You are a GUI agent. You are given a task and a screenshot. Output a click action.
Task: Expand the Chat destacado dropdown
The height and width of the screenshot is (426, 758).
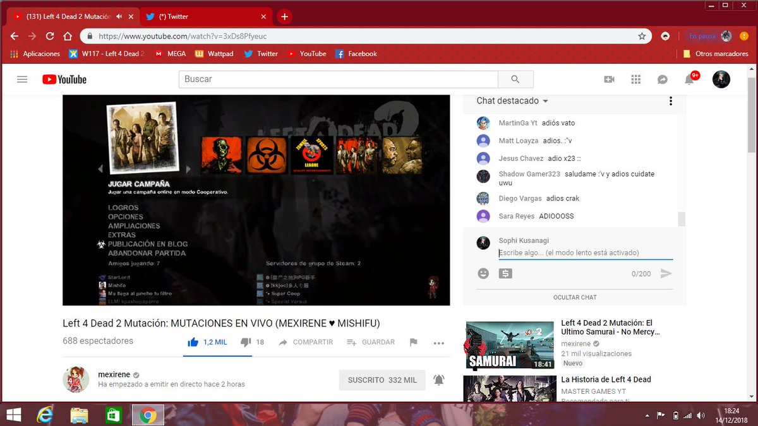(x=512, y=101)
